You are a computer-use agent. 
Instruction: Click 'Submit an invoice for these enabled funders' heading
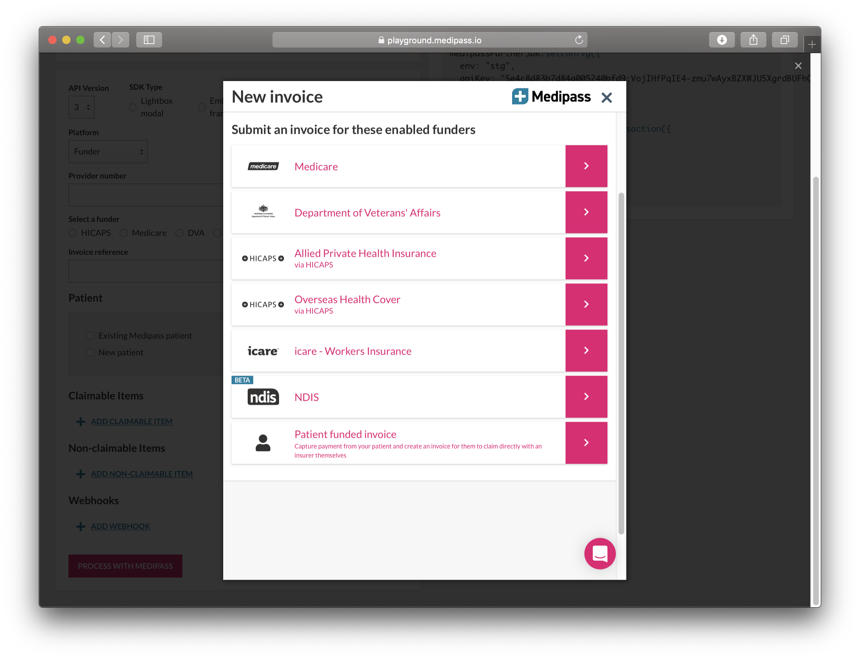[x=354, y=129]
